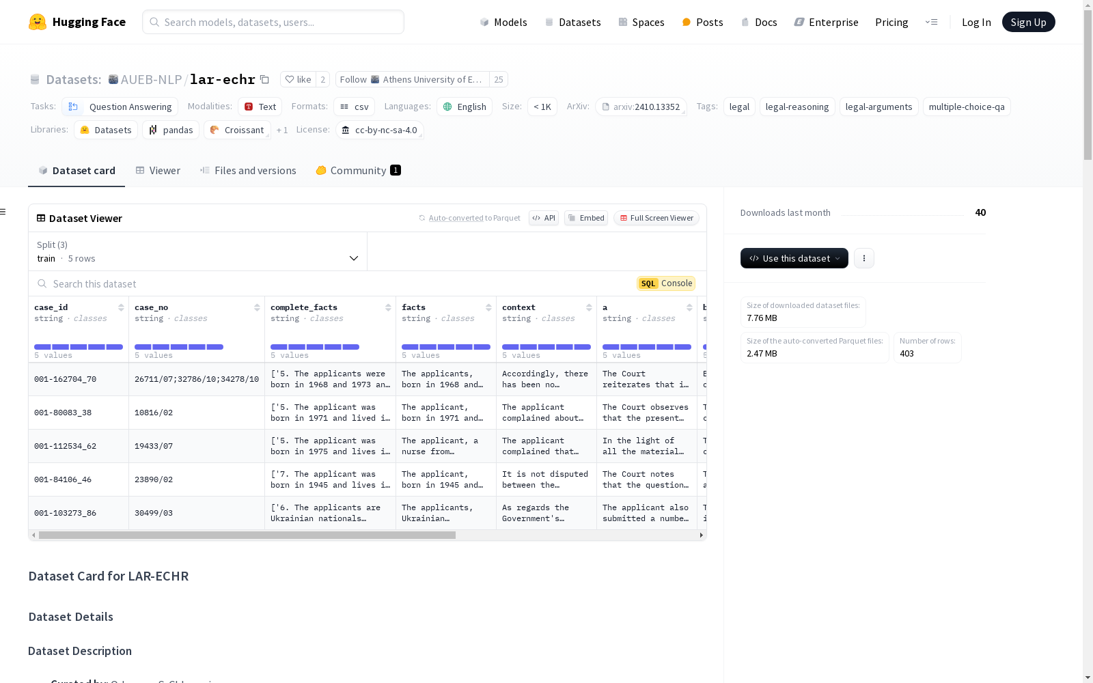
Task: Open the three-dot more options button
Action: pyautogui.click(x=864, y=258)
